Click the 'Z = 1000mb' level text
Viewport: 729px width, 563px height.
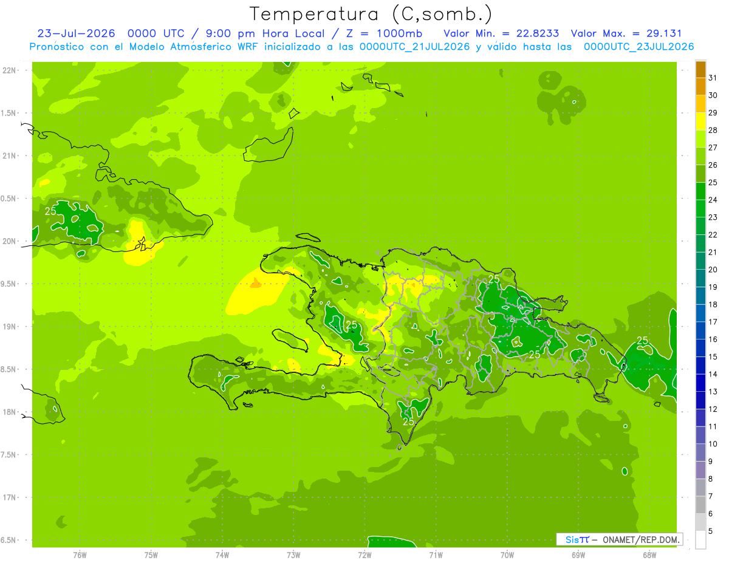[384, 33]
